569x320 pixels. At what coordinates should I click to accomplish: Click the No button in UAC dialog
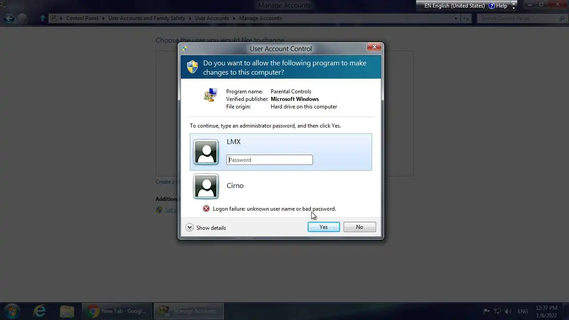[360, 227]
